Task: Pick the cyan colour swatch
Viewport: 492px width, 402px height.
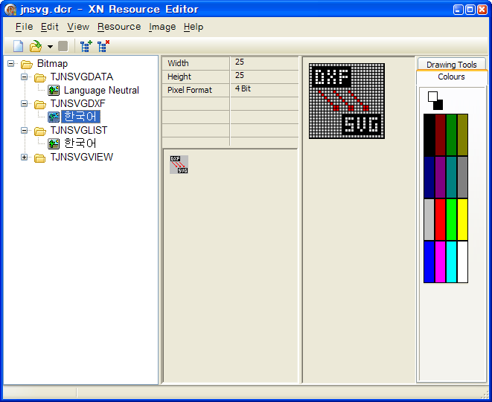Action: coord(451,262)
